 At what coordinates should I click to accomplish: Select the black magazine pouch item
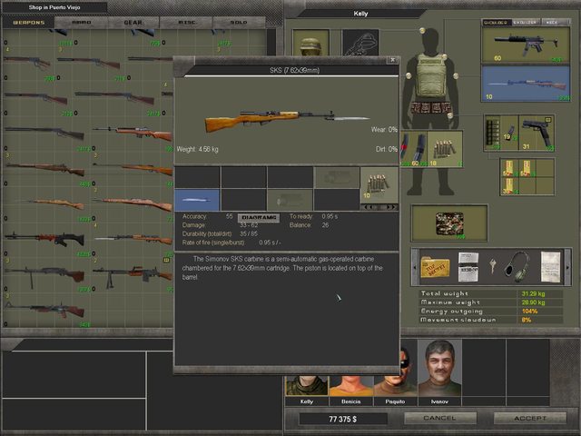click(x=493, y=133)
